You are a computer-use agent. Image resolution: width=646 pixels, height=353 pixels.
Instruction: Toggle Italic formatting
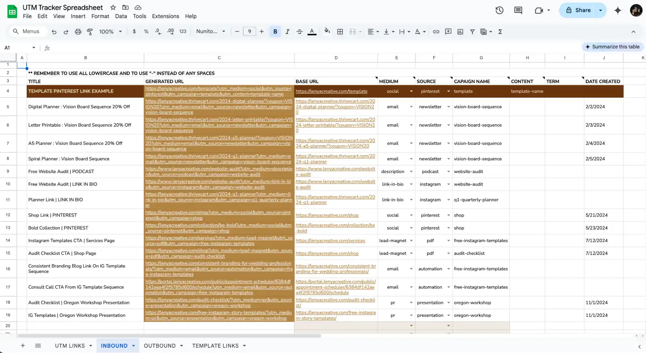(287, 31)
